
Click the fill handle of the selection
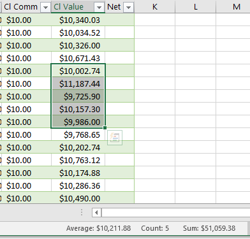105,127
